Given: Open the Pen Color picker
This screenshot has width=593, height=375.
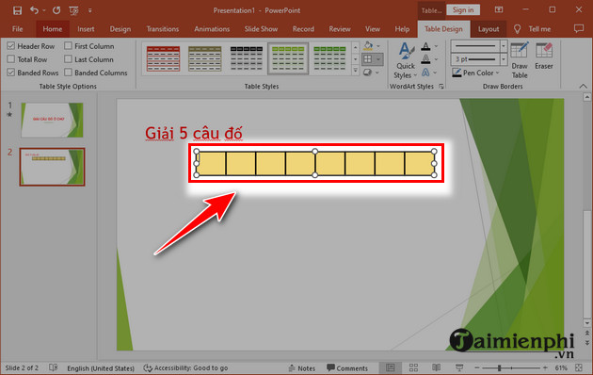Looking at the screenshot, I should pyautogui.click(x=475, y=73).
